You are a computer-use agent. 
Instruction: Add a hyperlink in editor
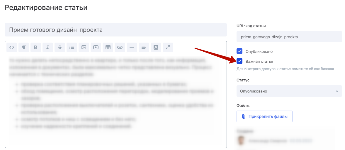coord(120,47)
